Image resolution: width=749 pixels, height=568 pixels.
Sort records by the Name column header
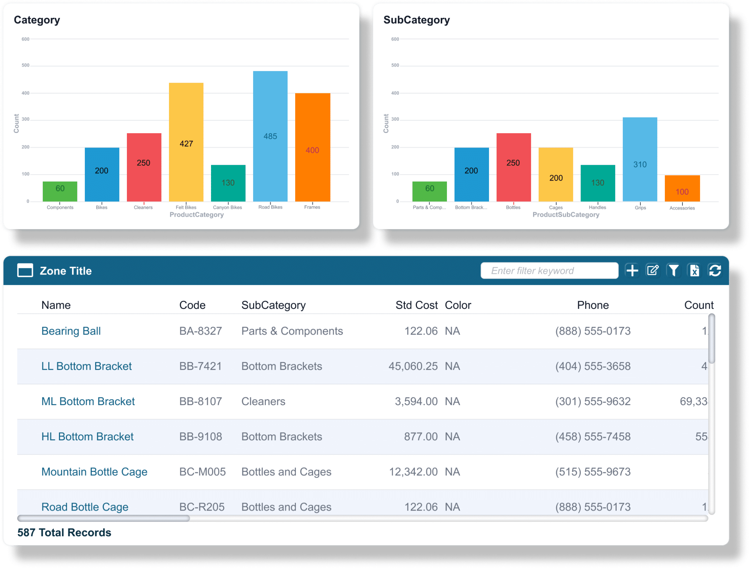click(56, 305)
